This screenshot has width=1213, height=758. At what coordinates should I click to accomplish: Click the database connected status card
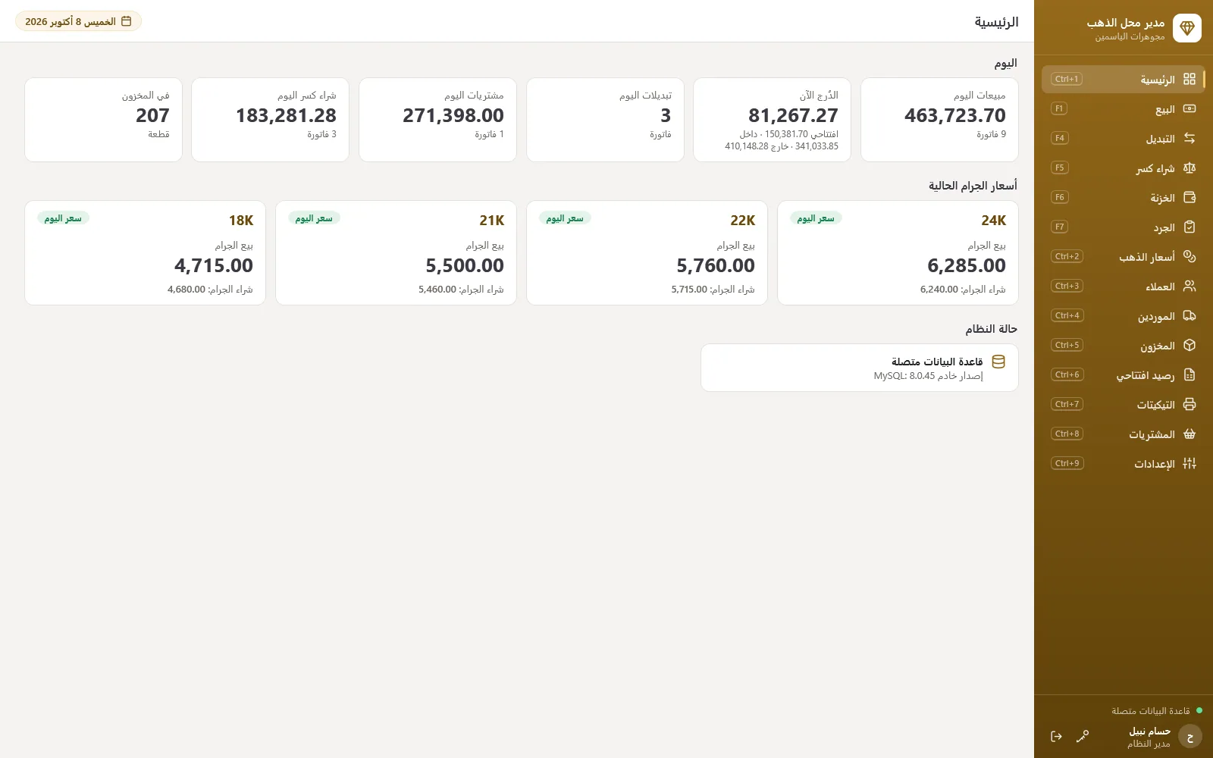tap(859, 368)
